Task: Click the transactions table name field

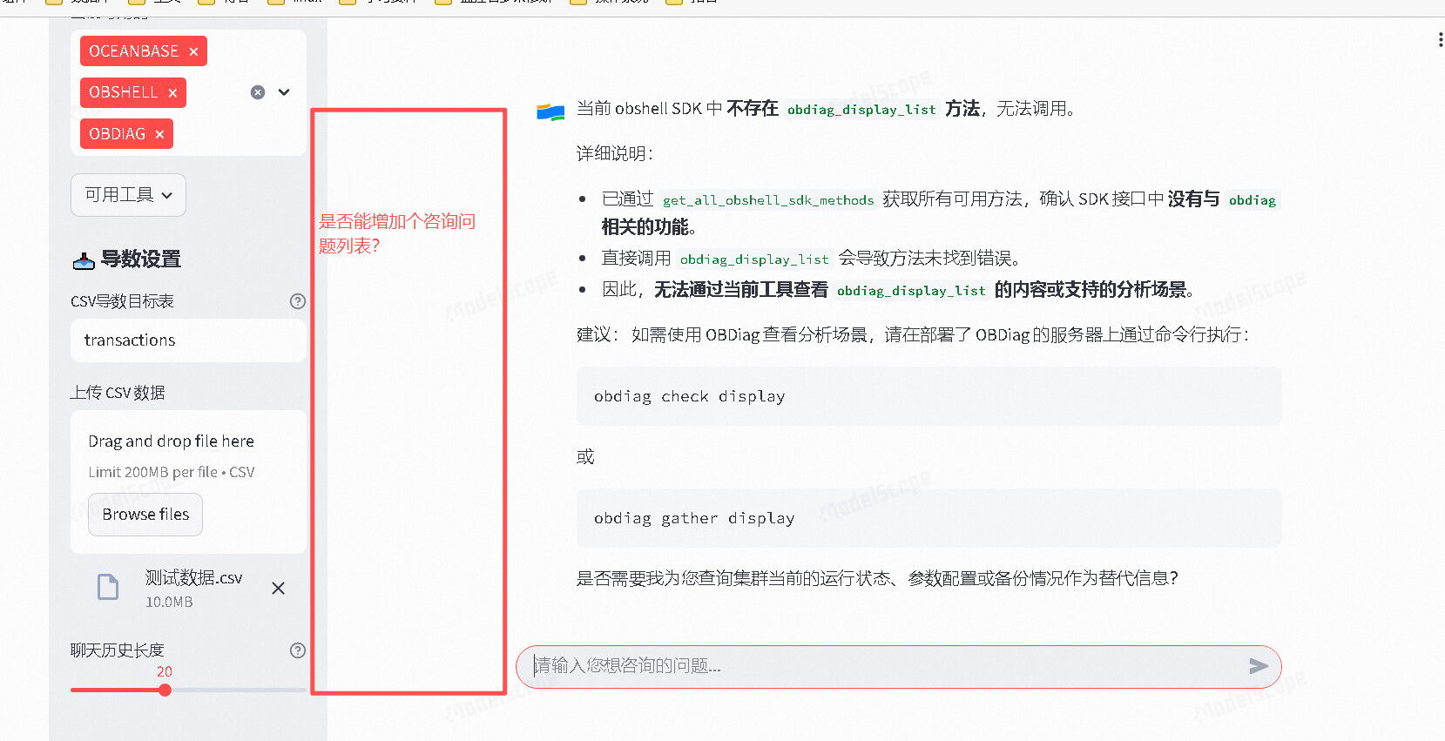Action: point(188,340)
